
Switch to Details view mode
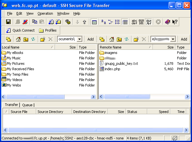[x=125, y=22]
